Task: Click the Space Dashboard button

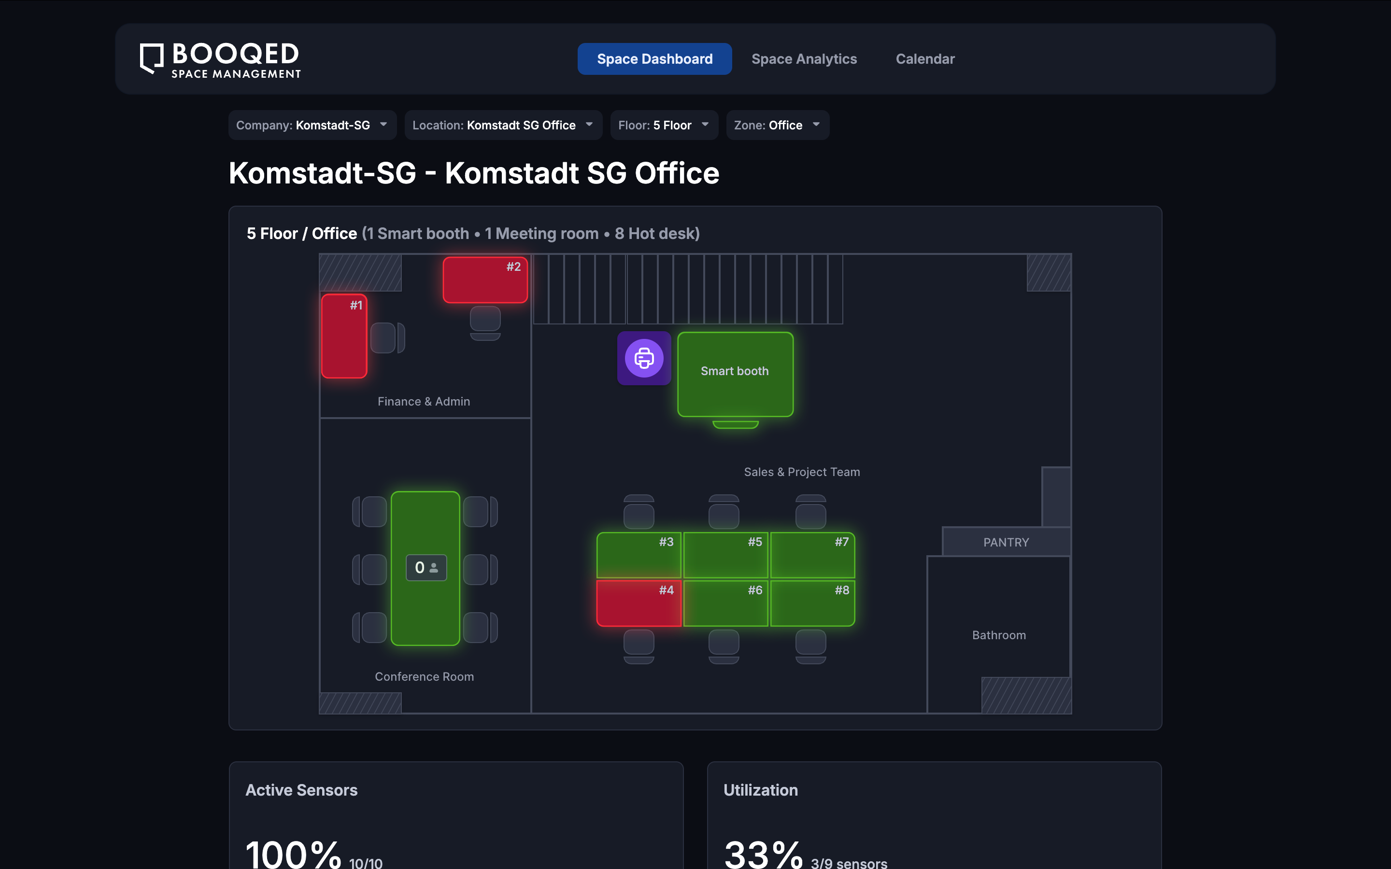Action: point(654,58)
